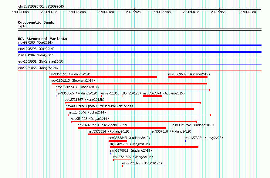Select the esv3682857 red bar
Viewport: 270px width, 178px height.
(x=122, y=128)
